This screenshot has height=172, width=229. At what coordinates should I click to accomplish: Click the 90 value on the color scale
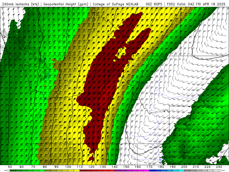(x=56, y=167)
